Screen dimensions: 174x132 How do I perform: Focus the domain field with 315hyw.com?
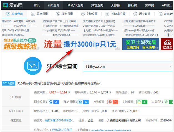[128, 67]
